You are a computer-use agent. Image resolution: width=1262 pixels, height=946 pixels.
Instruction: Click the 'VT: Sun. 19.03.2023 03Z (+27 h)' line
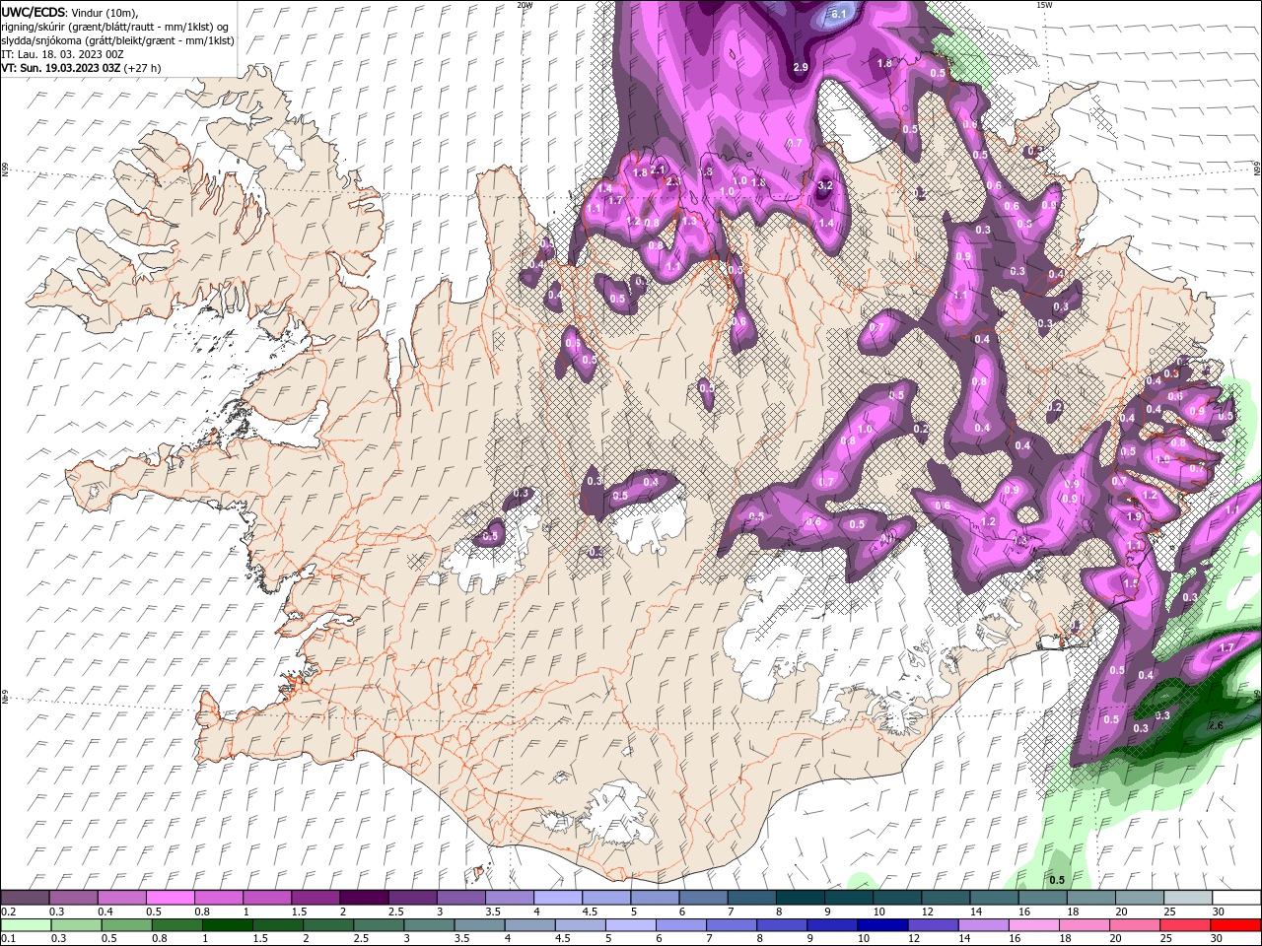81,68
